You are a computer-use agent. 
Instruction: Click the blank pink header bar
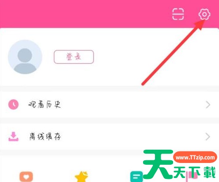[85, 14]
